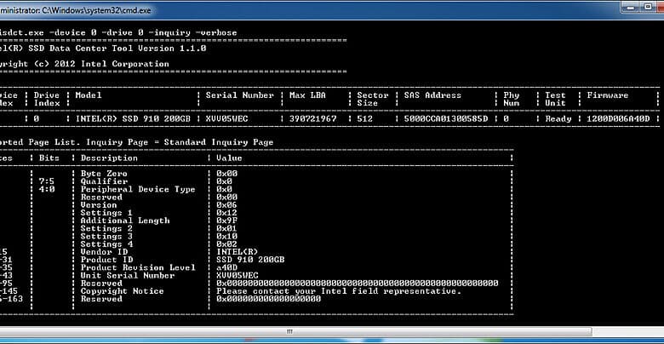Click the Unit Serial Number description
The height and width of the screenshot is (344, 664).
[128, 275]
